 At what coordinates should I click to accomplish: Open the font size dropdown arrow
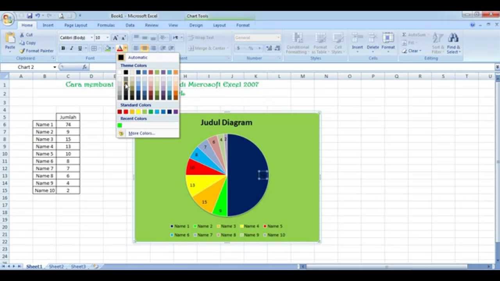pyautogui.click(x=108, y=38)
